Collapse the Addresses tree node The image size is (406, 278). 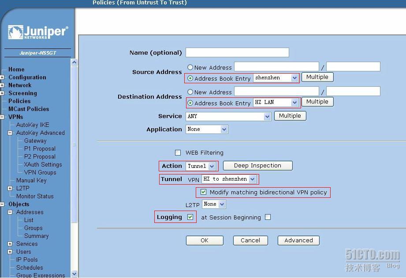tap(10, 212)
